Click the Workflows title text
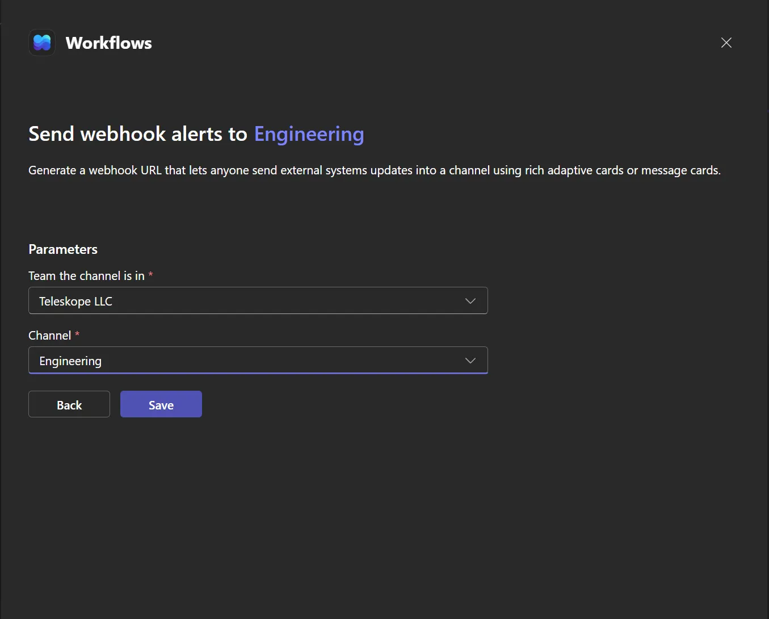Viewport: 769px width, 619px height. 109,43
